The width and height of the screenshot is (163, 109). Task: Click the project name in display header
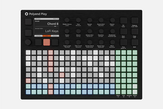[x=38, y=19]
